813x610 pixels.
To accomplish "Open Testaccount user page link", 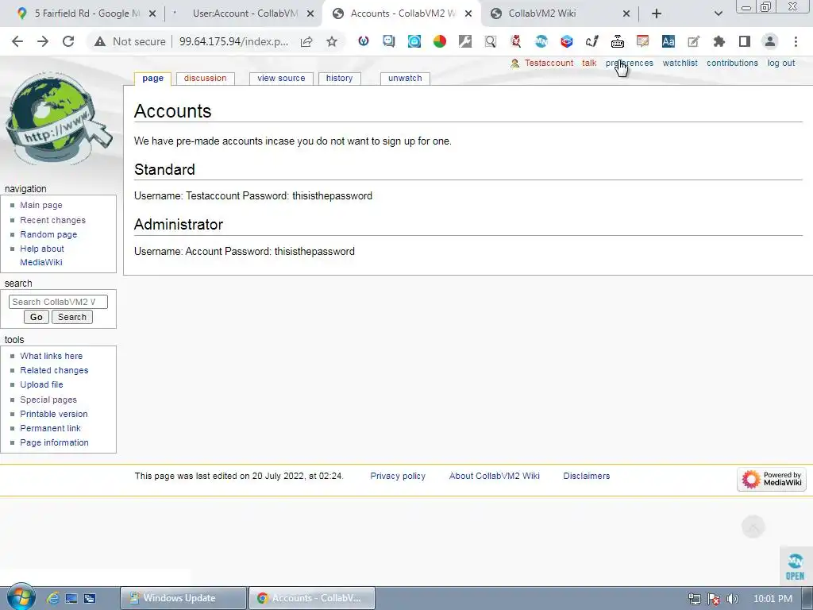I will (549, 63).
